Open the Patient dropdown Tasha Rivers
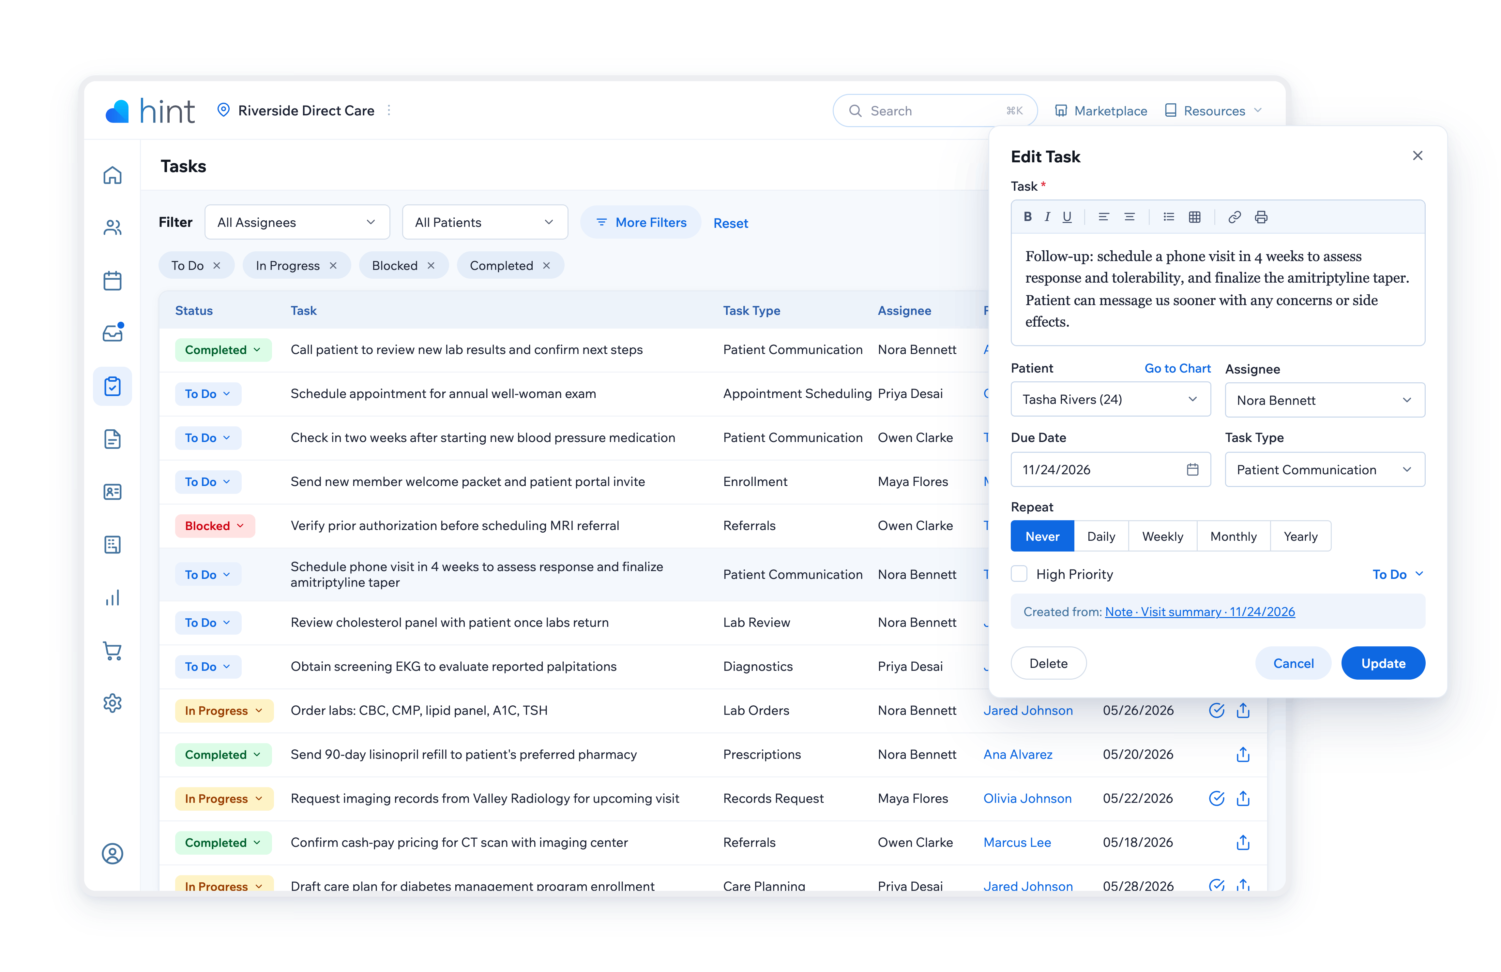This screenshot has width=1501, height=972. (x=1110, y=400)
